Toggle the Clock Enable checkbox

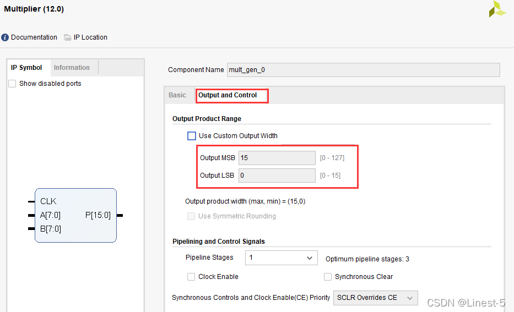191,277
